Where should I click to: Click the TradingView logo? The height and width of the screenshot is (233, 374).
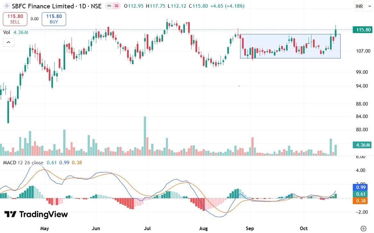click(x=36, y=214)
